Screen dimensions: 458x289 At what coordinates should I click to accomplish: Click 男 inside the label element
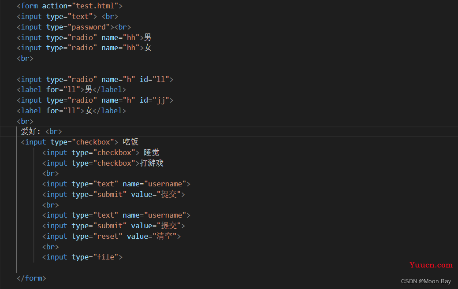[89, 89]
